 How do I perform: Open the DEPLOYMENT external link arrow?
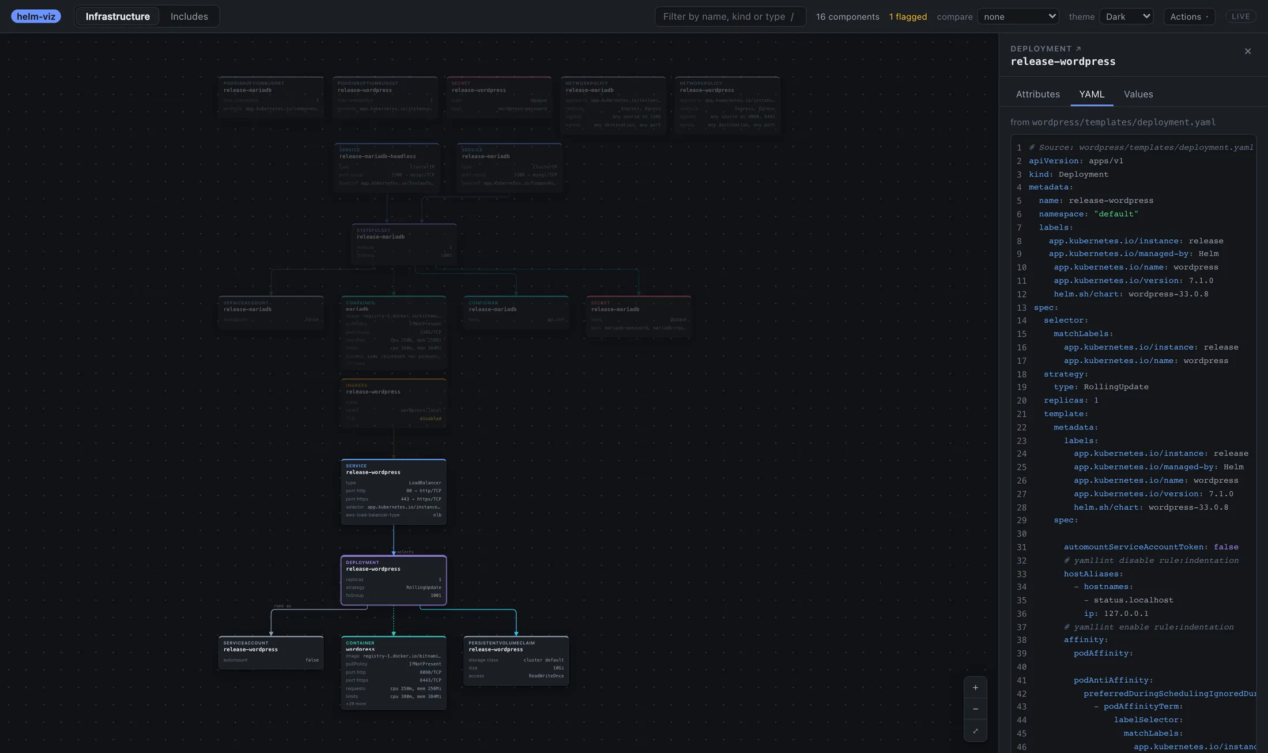[1078, 49]
